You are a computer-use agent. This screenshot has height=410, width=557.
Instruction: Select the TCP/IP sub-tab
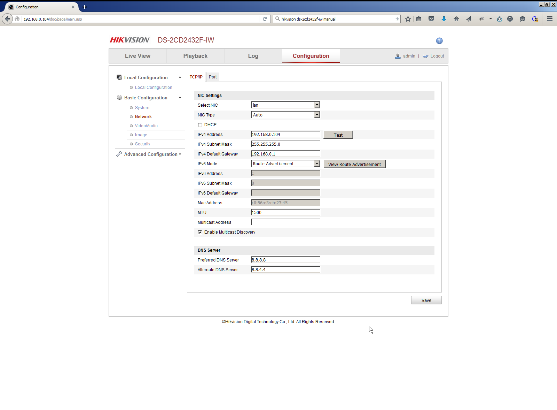click(x=196, y=77)
